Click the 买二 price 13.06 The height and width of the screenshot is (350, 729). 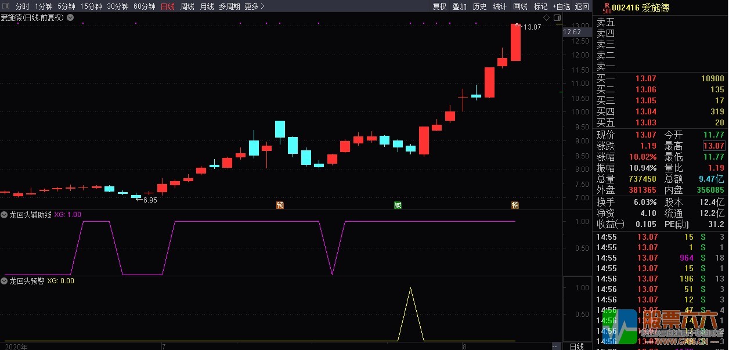[645, 89]
